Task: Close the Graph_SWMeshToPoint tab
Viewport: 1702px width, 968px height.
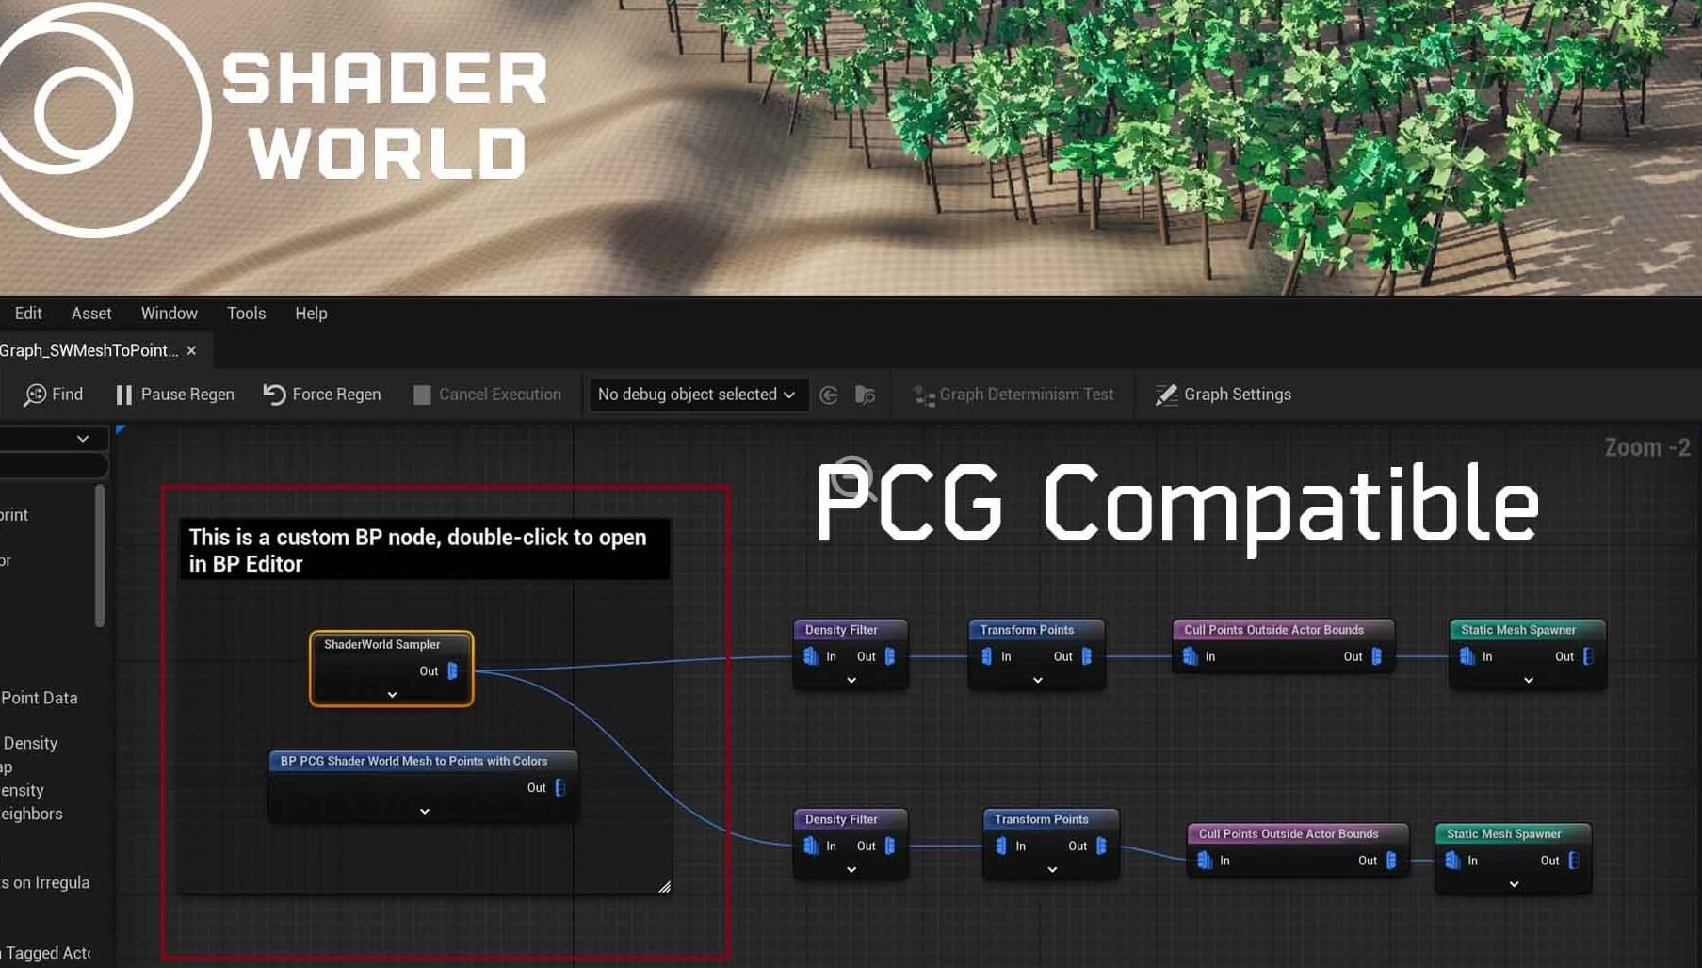Action: [x=191, y=350]
